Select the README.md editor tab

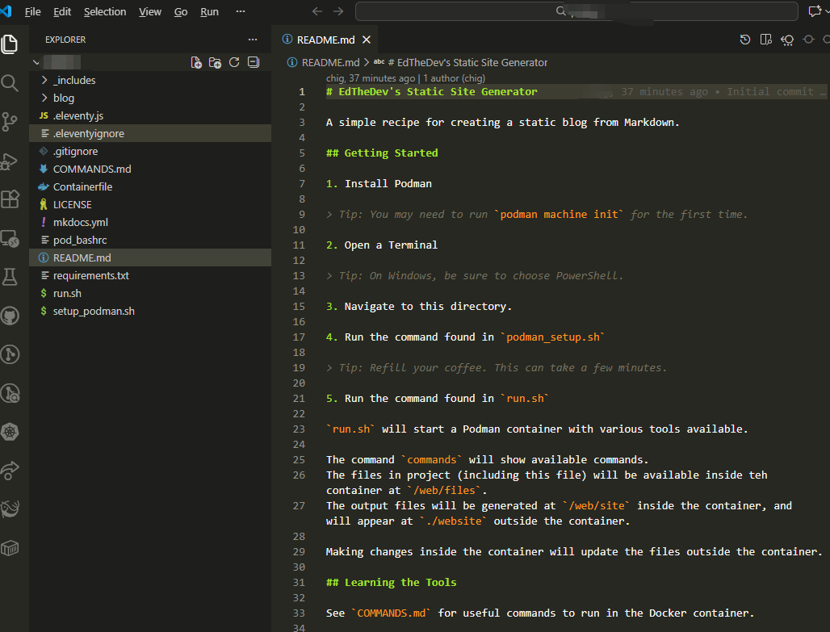(325, 40)
